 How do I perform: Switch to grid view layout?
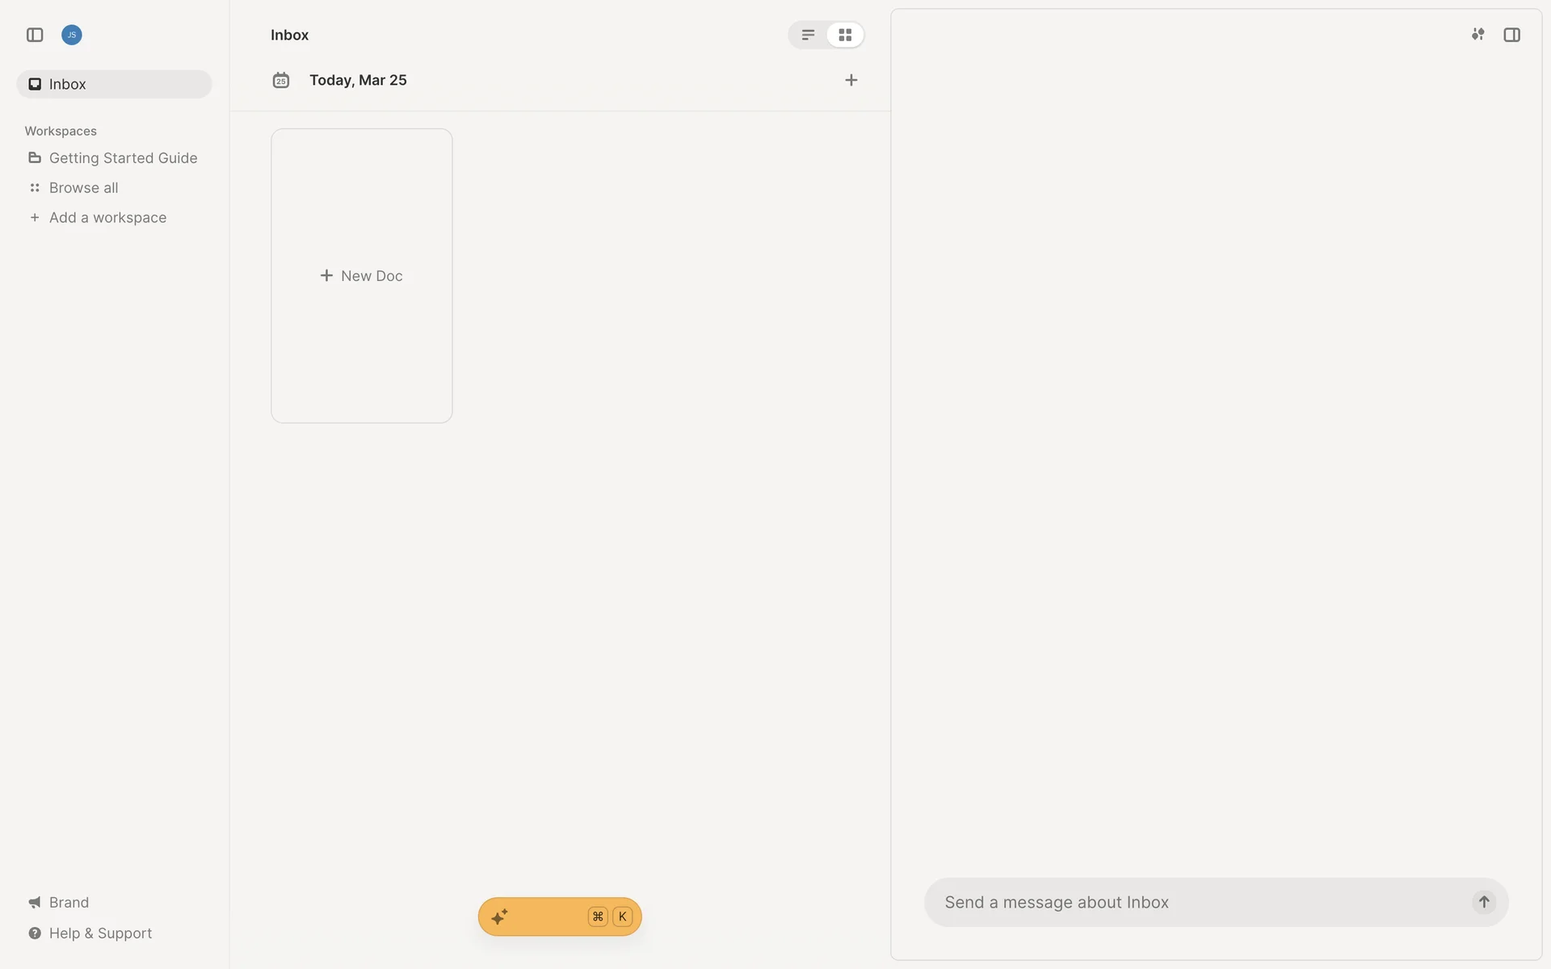tap(845, 35)
